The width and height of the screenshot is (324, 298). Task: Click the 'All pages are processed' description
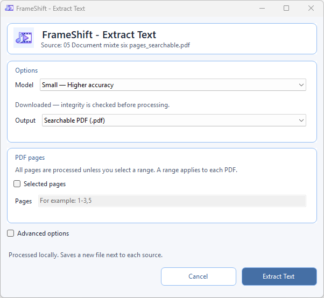click(x=126, y=170)
